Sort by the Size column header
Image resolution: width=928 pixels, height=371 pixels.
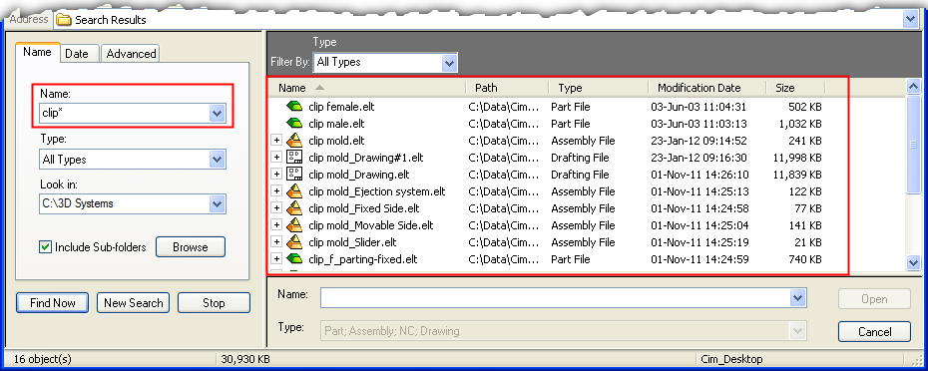click(796, 88)
